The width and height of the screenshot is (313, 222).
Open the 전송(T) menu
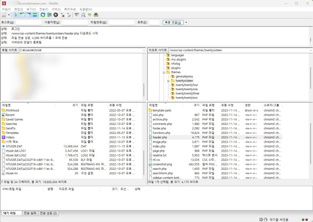coord(44,9)
